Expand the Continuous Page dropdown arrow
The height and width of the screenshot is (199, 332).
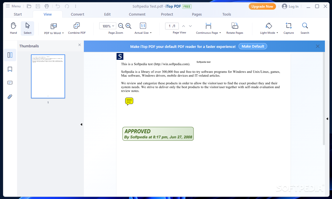[x=220, y=33]
